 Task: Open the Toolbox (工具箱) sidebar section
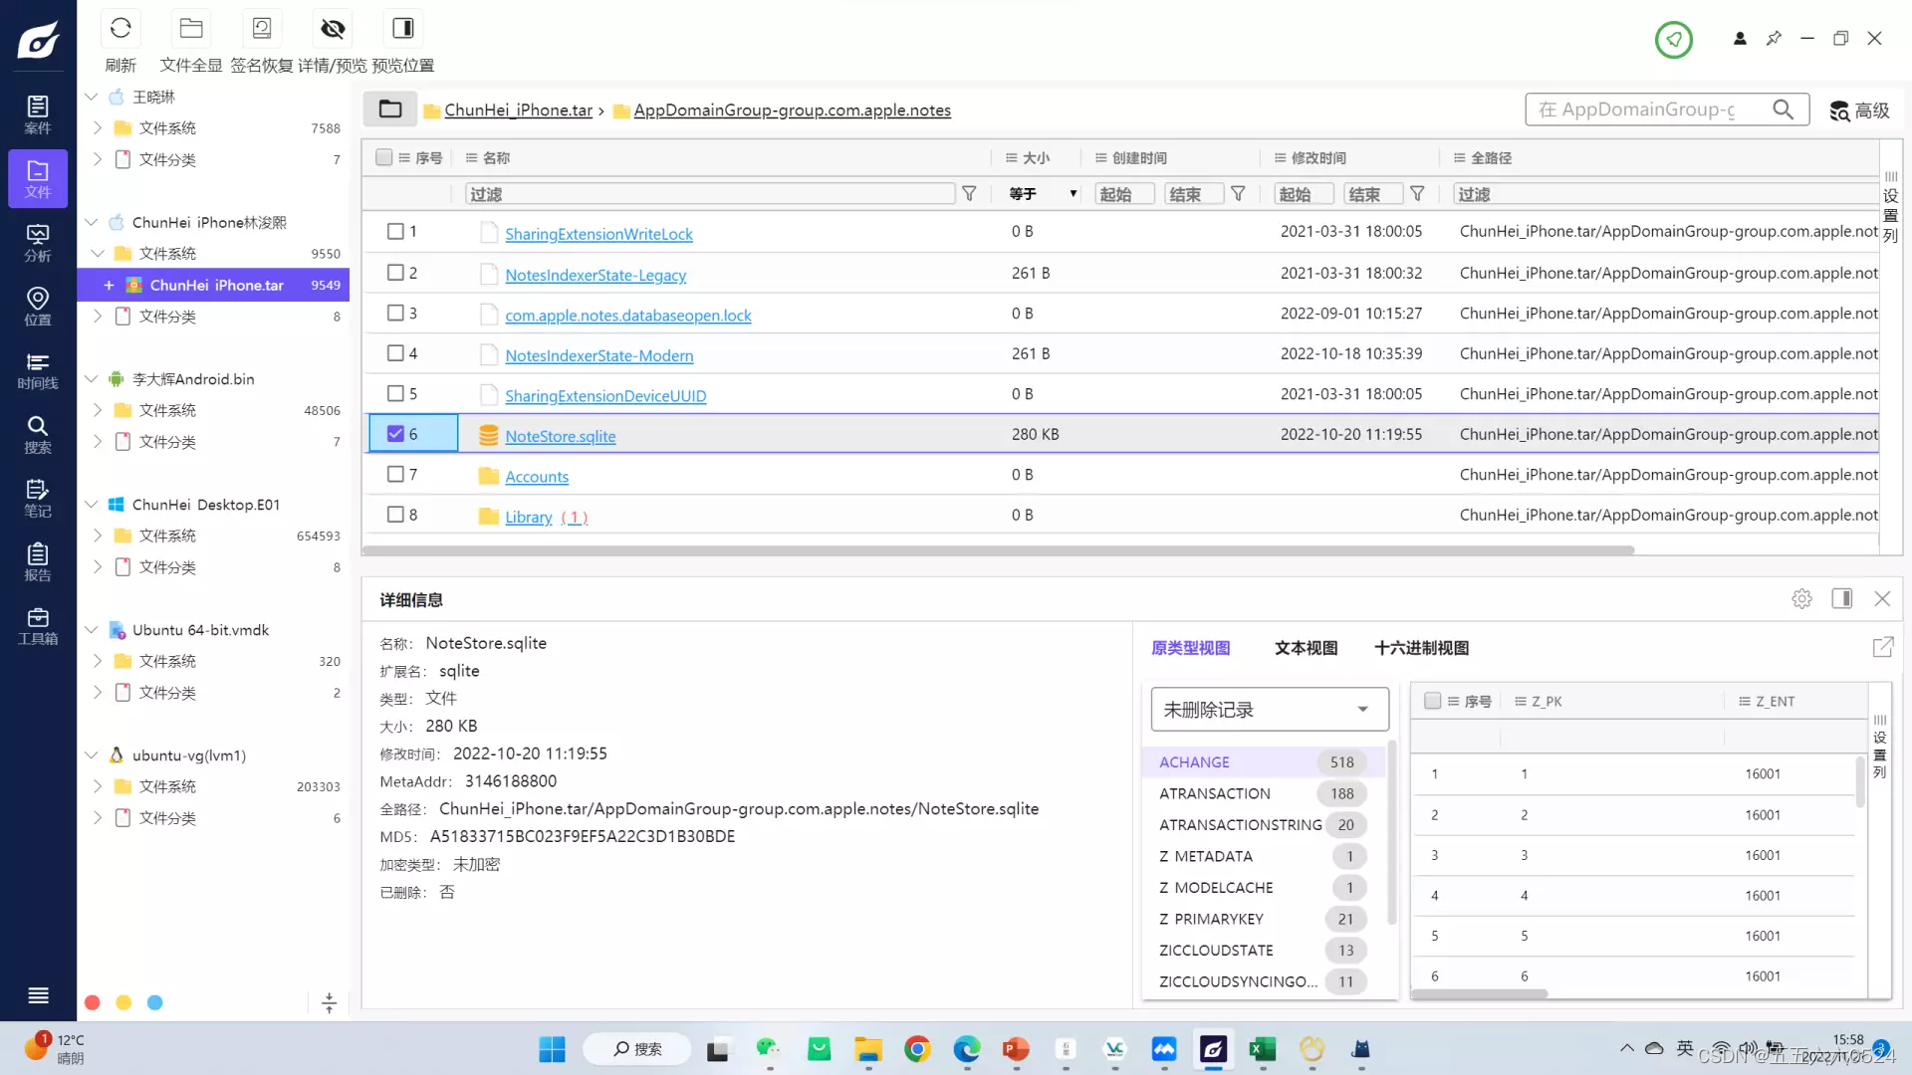[x=38, y=626]
